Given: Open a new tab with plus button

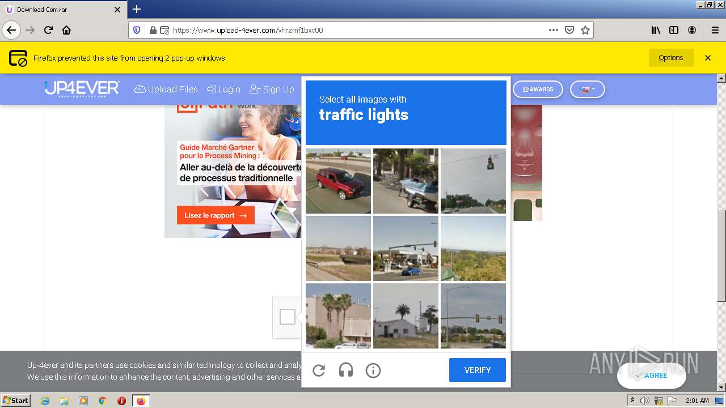Looking at the screenshot, I should point(137,9).
